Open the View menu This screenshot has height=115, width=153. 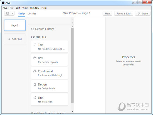(x=25, y=8)
